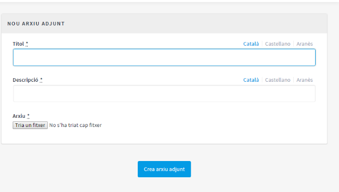Open file chooser with Tria un fitxer
The image size is (339, 192).
pyautogui.click(x=30, y=125)
